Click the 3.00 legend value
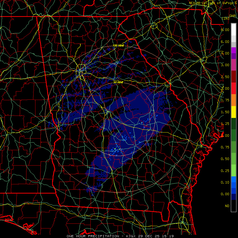 click(x=225, y=65)
